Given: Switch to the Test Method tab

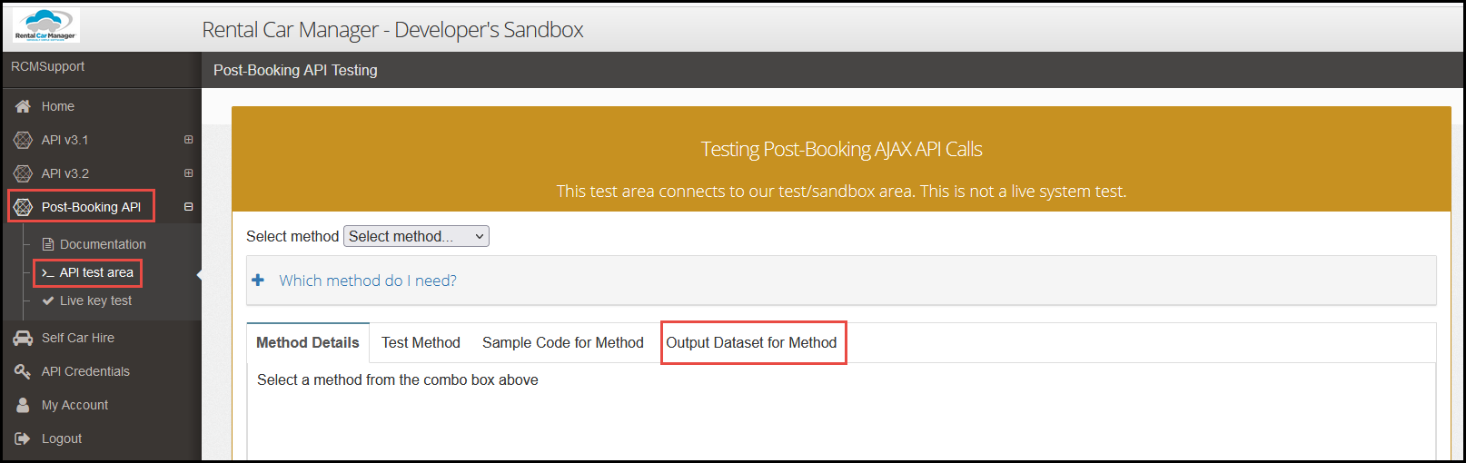Looking at the screenshot, I should (421, 343).
